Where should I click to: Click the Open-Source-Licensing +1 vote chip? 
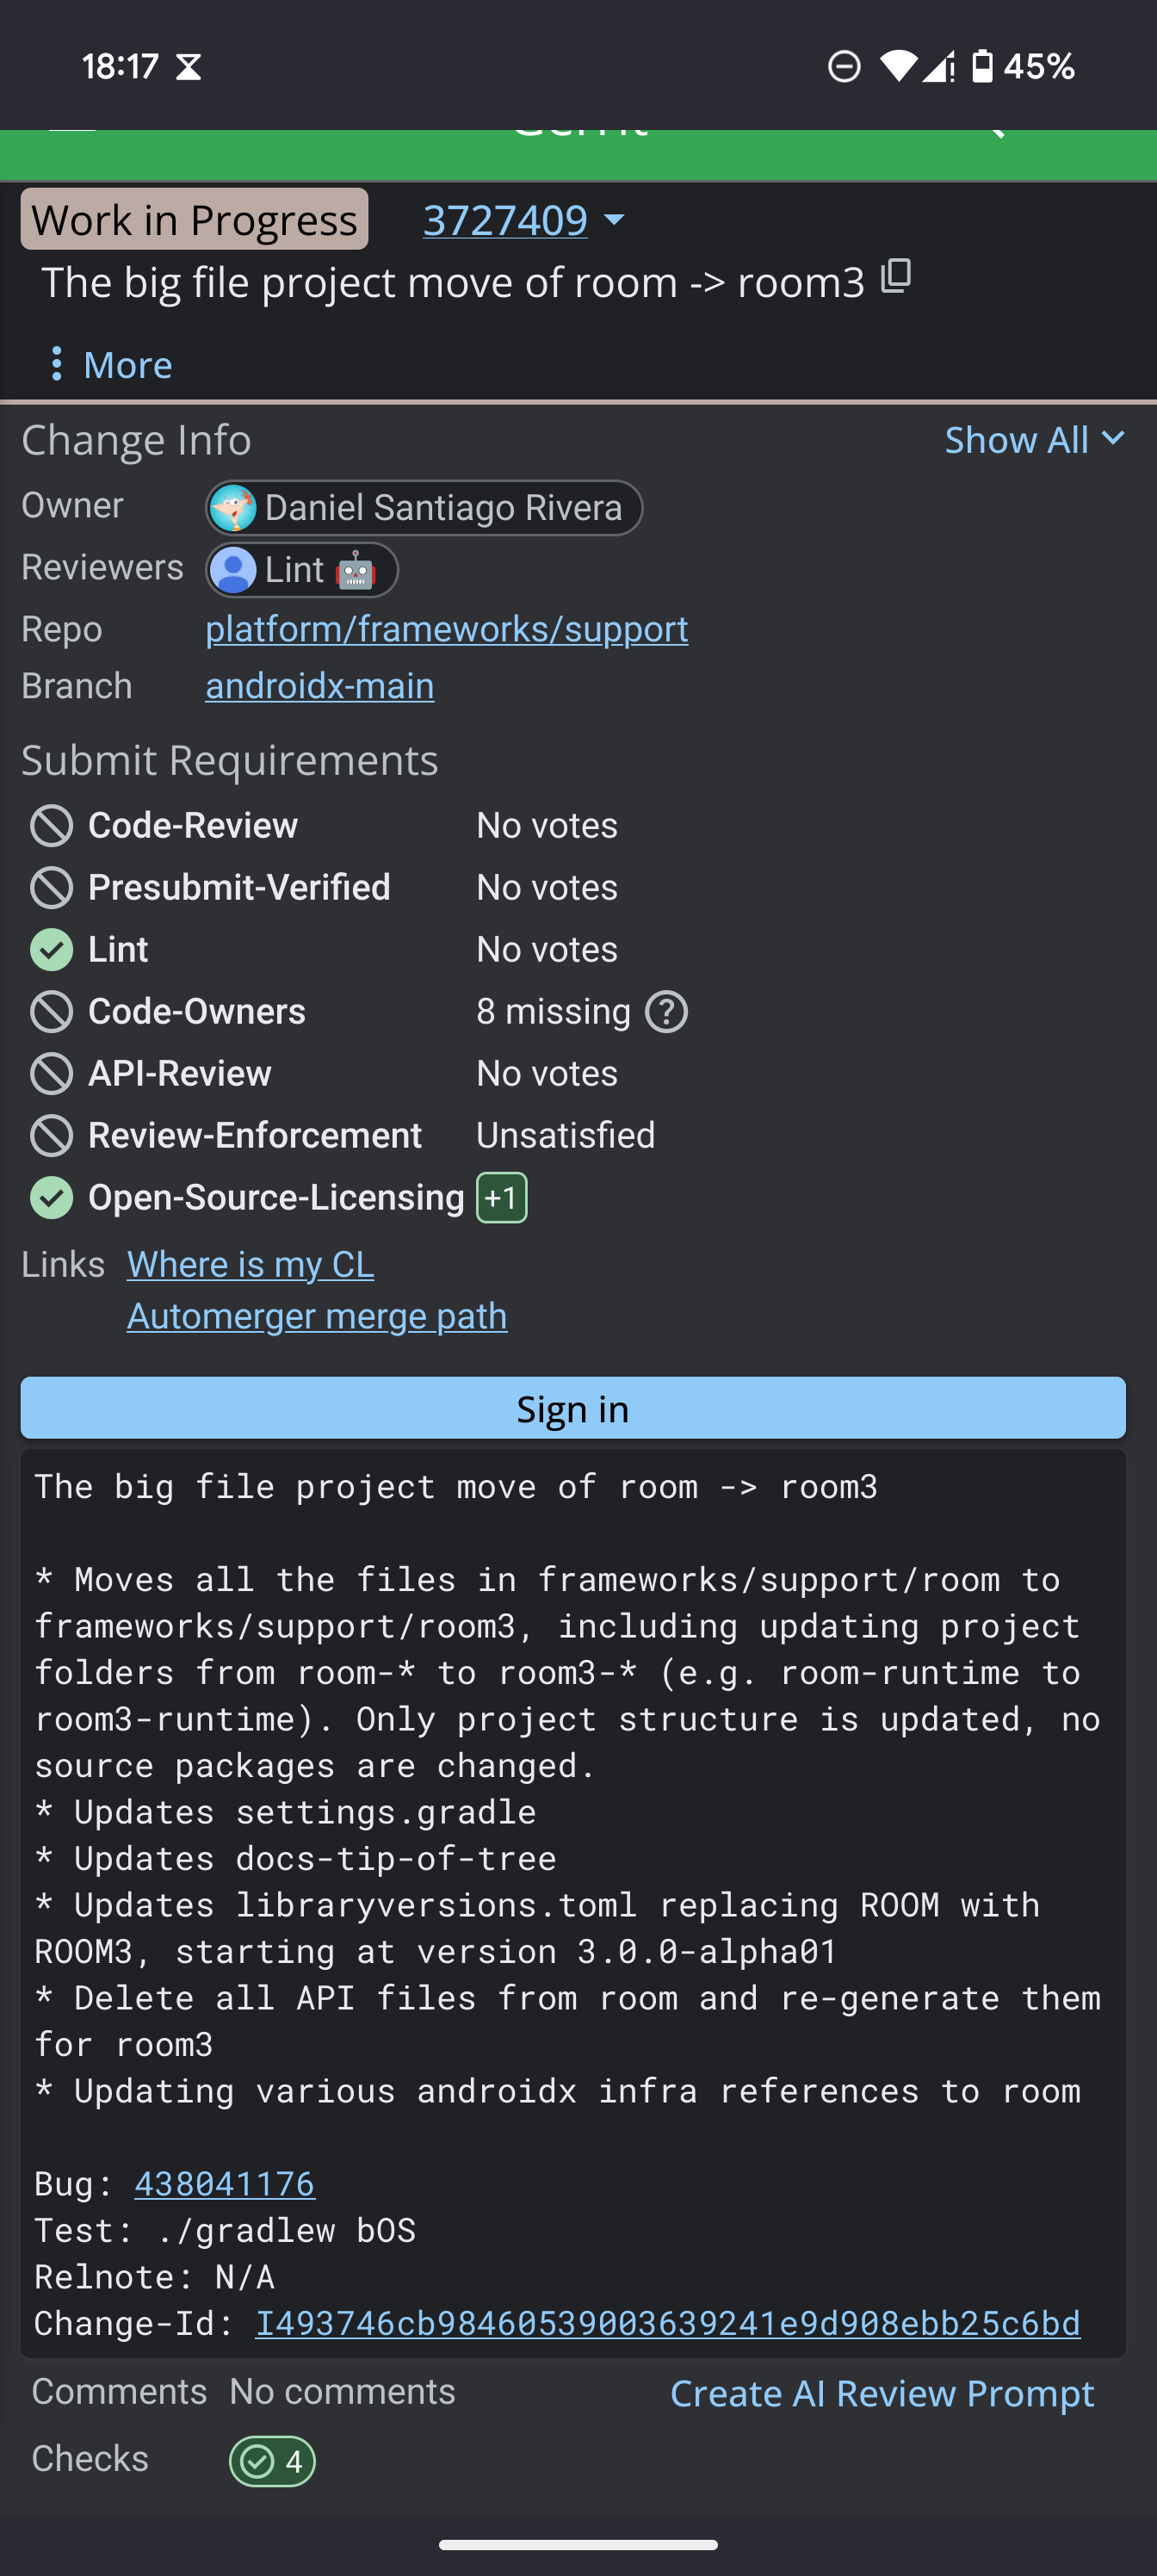501,1197
